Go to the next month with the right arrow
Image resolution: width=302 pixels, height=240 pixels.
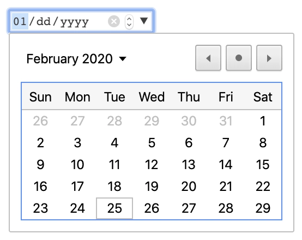269,58
